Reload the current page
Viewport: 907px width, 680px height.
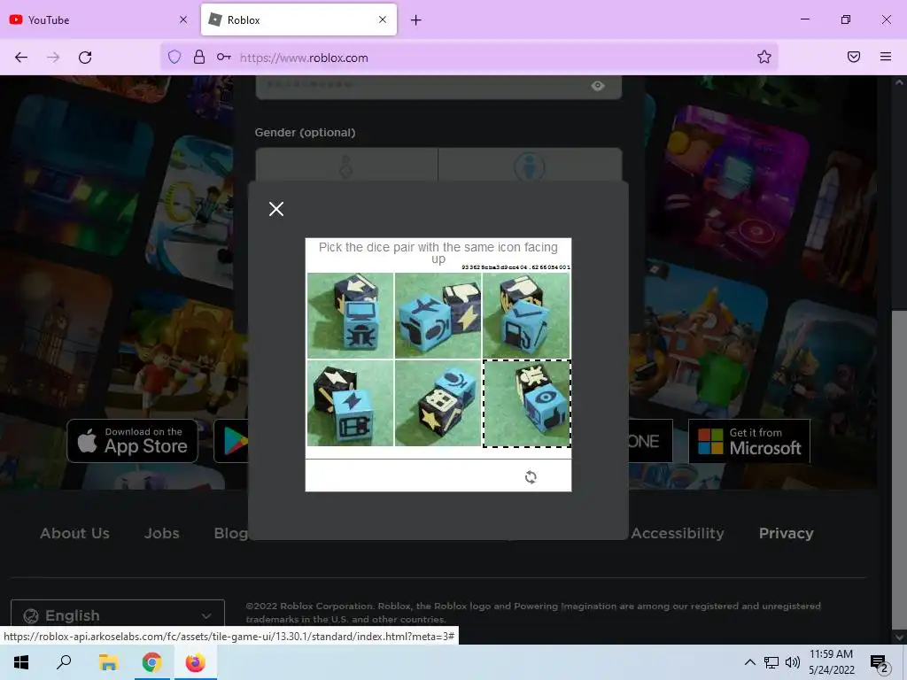(x=85, y=58)
